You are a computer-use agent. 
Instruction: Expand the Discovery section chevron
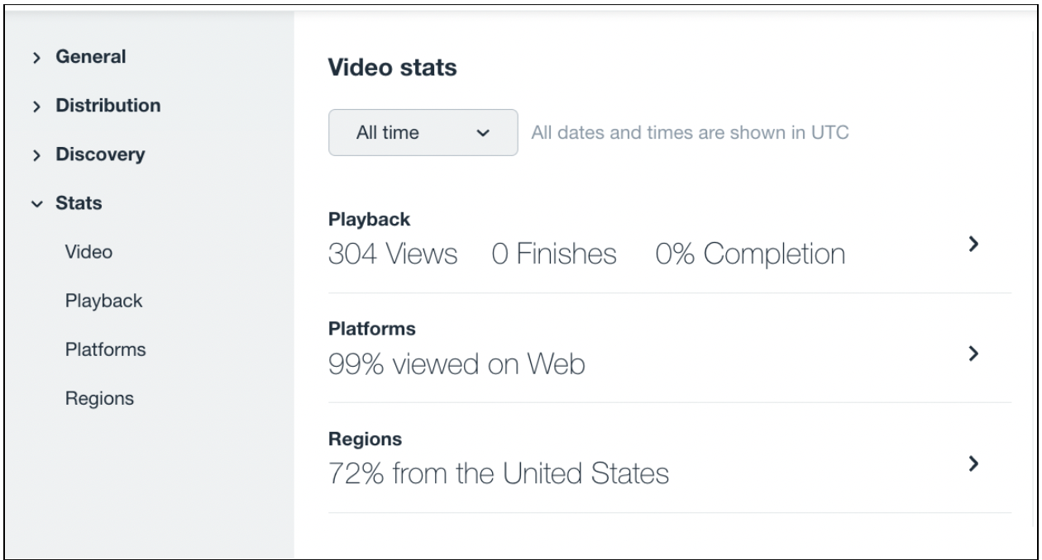point(36,155)
